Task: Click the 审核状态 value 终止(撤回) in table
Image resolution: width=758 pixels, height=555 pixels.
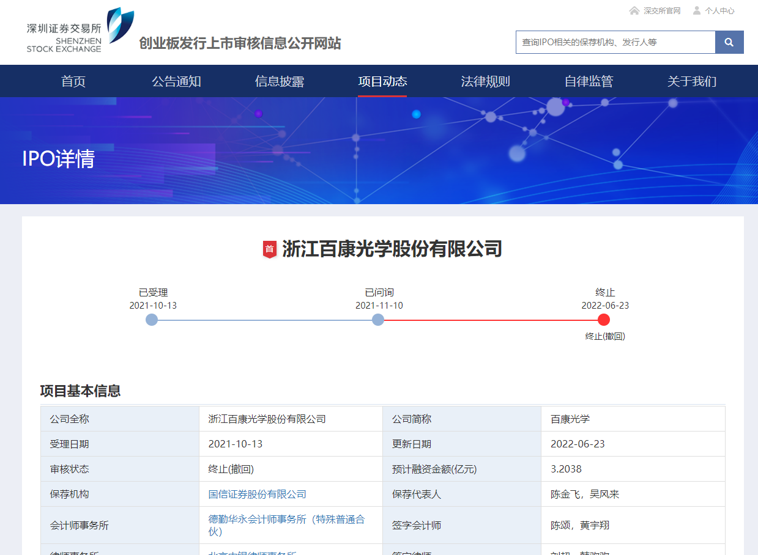Action: pos(231,469)
